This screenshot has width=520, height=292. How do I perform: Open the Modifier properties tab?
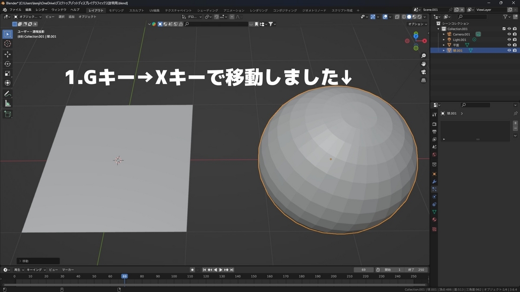pos(434,182)
